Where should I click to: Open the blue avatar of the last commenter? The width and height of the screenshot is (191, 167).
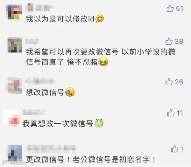point(14,153)
